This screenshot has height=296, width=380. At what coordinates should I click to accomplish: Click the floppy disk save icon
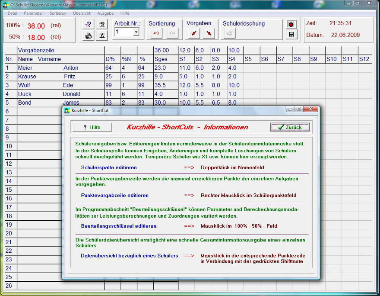click(x=291, y=35)
